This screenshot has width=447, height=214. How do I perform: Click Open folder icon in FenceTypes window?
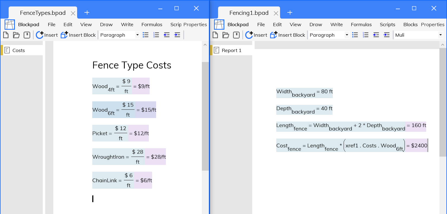(16, 35)
